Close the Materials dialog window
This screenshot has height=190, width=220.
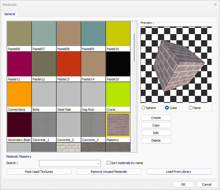215,4
